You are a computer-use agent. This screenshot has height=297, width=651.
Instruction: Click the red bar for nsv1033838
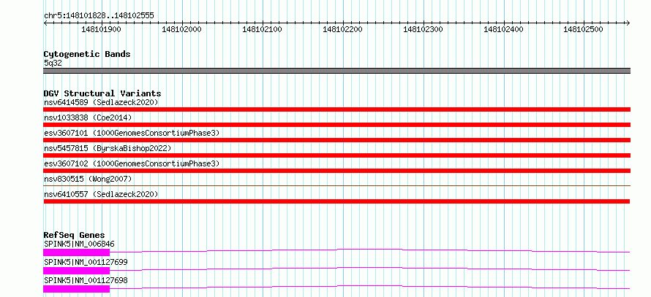(x=336, y=125)
